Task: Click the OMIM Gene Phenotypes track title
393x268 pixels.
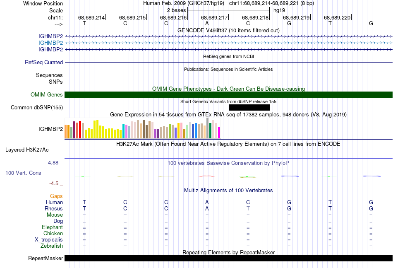Action: pos(229,89)
